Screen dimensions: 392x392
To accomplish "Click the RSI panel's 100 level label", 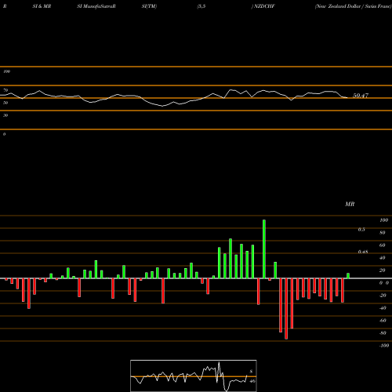I will click(x=7, y=71).
